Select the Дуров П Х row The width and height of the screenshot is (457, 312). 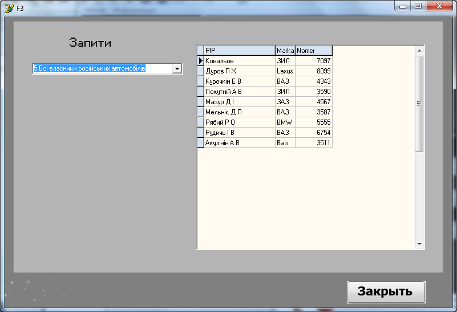[x=239, y=71]
